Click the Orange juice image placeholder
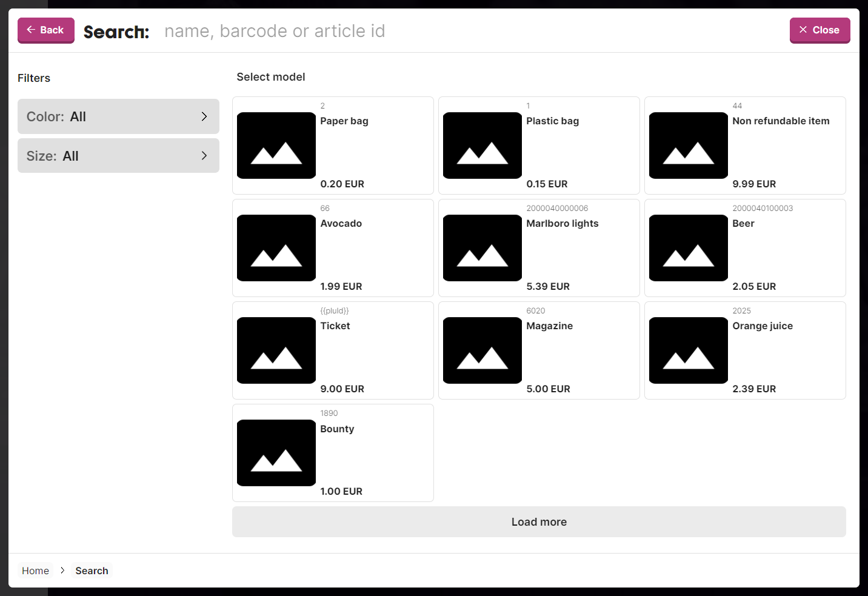 [x=688, y=350]
